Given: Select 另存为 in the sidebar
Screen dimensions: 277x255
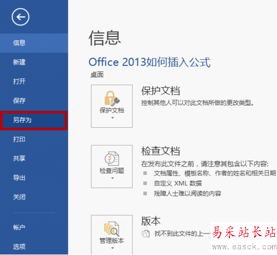Looking at the screenshot, I should click(34, 120).
